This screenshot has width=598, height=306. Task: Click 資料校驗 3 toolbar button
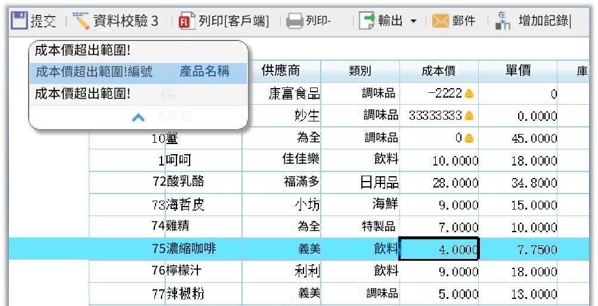pyautogui.click(x=115, y=21)
